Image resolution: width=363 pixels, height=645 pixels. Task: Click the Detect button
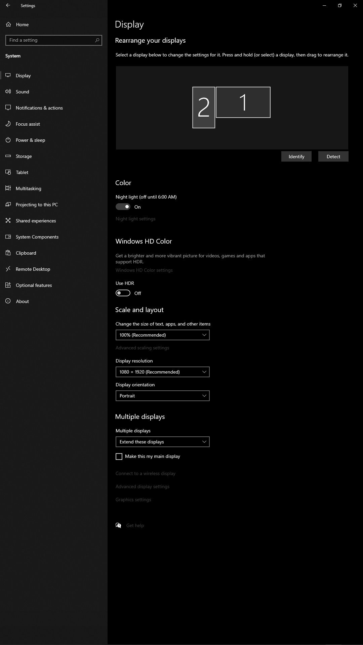pyautogui.click(x=333, y=157)
